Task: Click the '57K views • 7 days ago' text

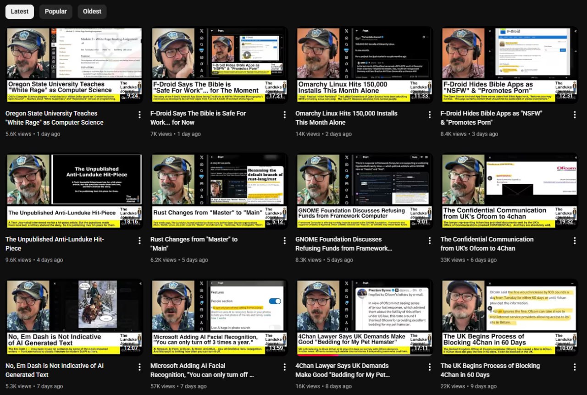Action: tap(178, 386)
